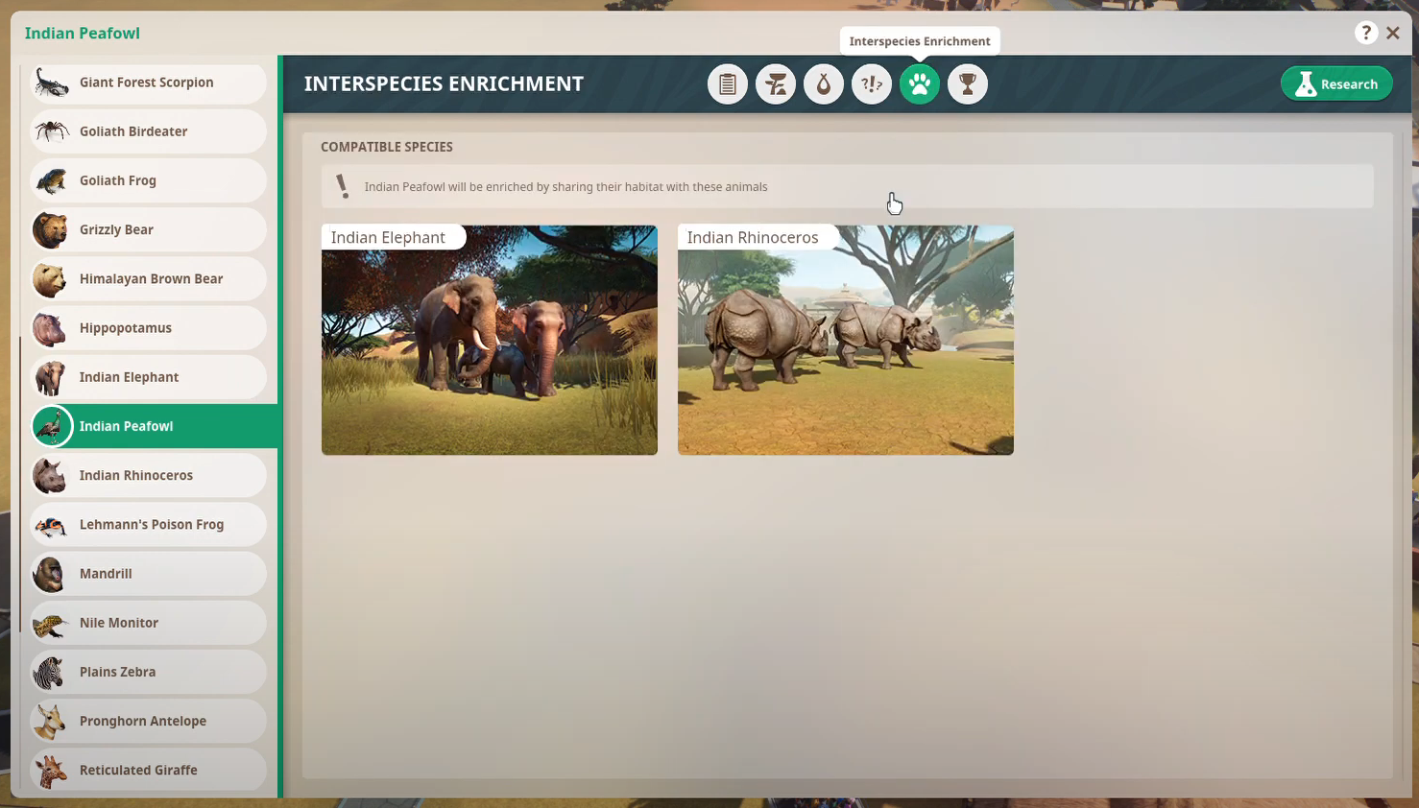1419x808 pixels.
Task: Open the Indian Rhinoceros compatible species card
Action: tap(846, 340)
